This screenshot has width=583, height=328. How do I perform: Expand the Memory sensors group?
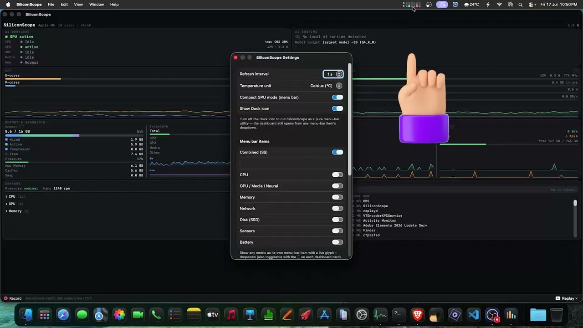pos(6,211)
